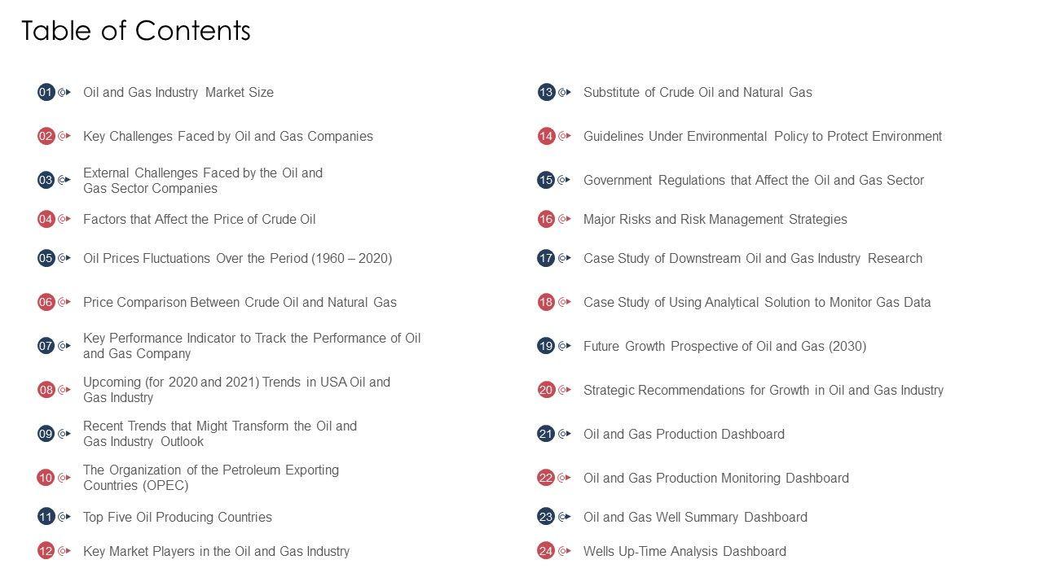Click the navy 05 number badge
This screenshot has height=586, width=1043.
[x=46, y=258]
